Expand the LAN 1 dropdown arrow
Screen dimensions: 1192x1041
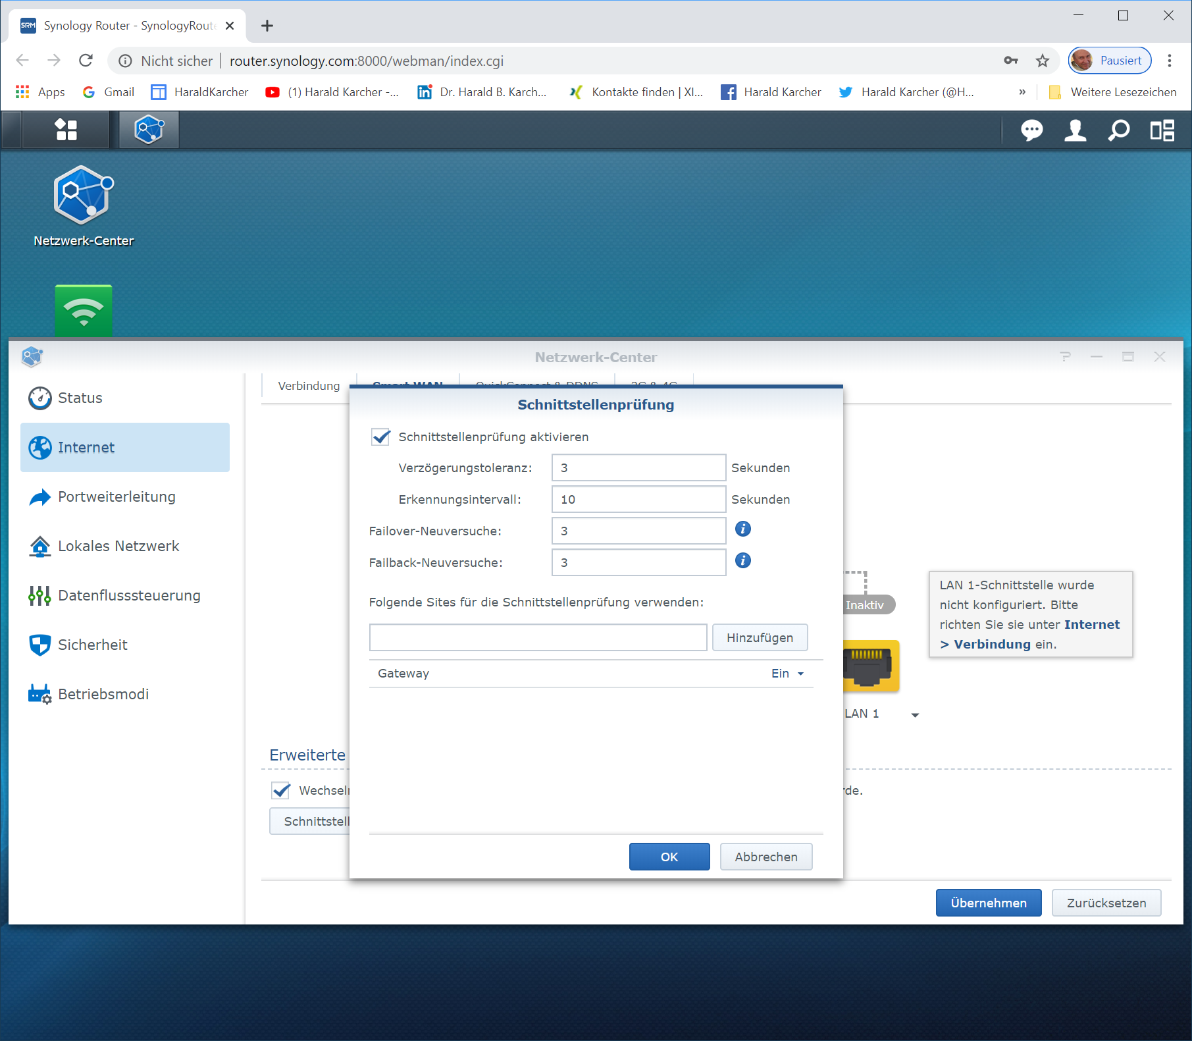coord(915,715)
